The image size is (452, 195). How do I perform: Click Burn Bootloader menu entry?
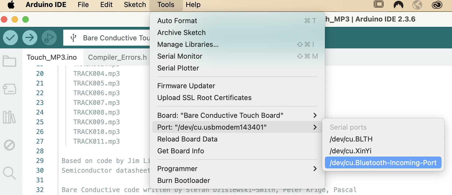click(184, 180)
